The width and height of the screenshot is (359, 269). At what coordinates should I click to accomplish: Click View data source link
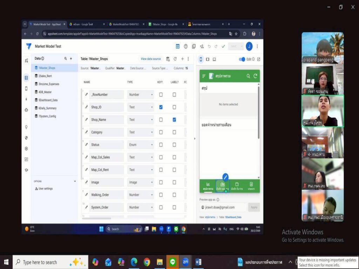[x=151, y=59]
